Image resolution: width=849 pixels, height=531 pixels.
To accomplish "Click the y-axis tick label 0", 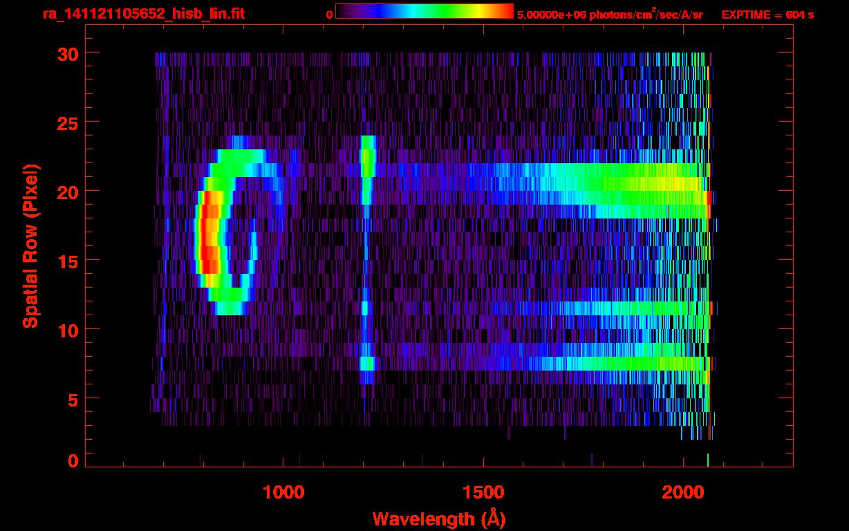I will click(73, 460).
